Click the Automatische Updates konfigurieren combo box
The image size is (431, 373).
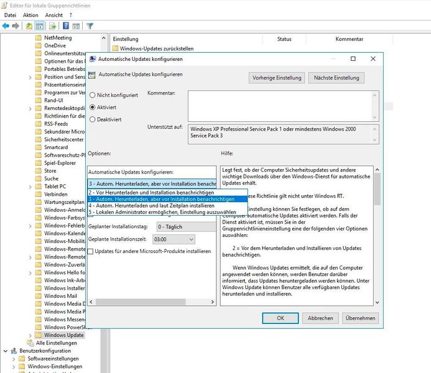tap(152, 184)
